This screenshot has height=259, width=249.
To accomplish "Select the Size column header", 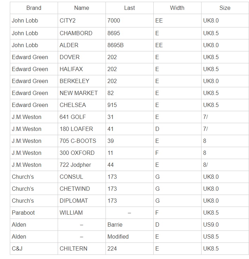I will coord(225,8).
